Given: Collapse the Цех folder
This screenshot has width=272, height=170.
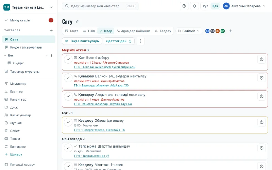Looking at the screenshot, I should coord(5,55).
